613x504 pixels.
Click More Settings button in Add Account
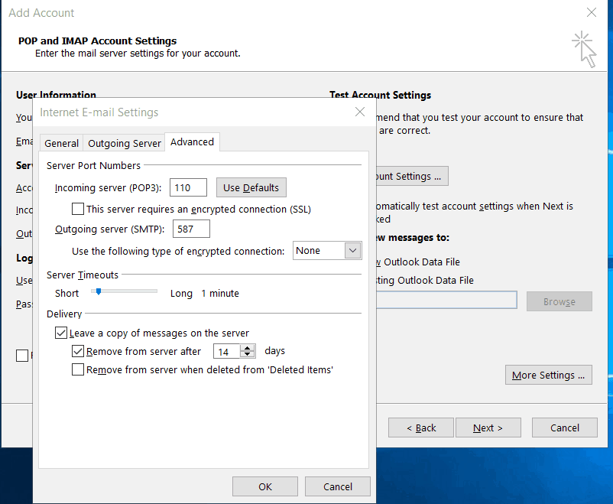[549, 375]
